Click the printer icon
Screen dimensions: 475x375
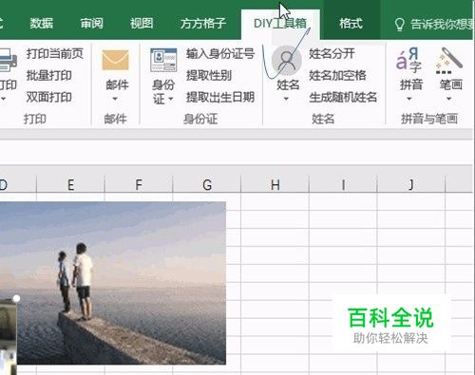click(8, 60)
